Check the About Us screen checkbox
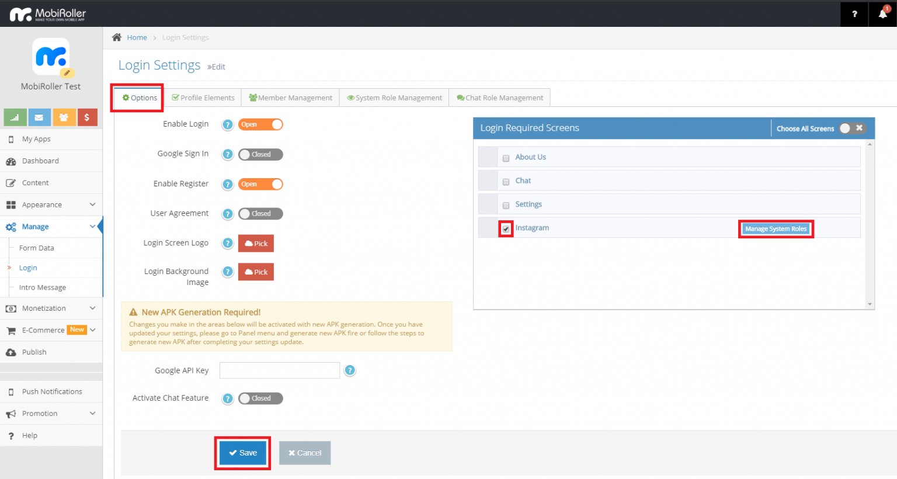The height and width of the screenshot is (479, 897). (x=506, y=157)
